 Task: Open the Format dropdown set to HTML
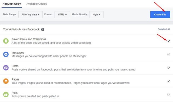[62, 15]
